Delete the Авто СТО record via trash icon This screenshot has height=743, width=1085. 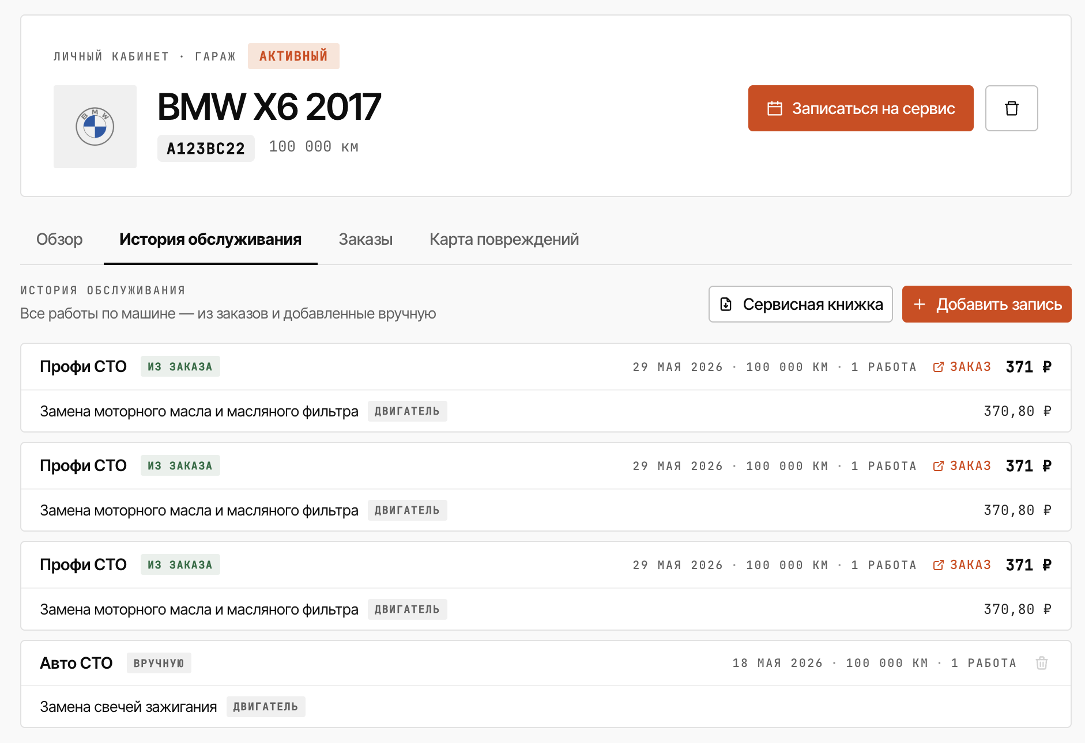(1041, 663)
